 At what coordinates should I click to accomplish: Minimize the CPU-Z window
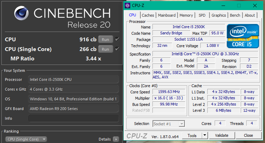tap(223, 6)
